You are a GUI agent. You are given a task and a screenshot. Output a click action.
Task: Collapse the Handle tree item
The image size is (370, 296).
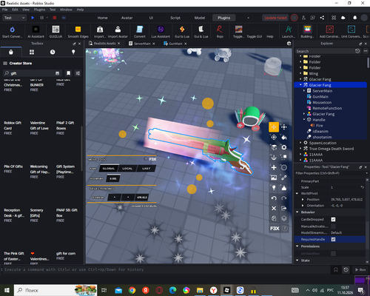click(304, 120)
